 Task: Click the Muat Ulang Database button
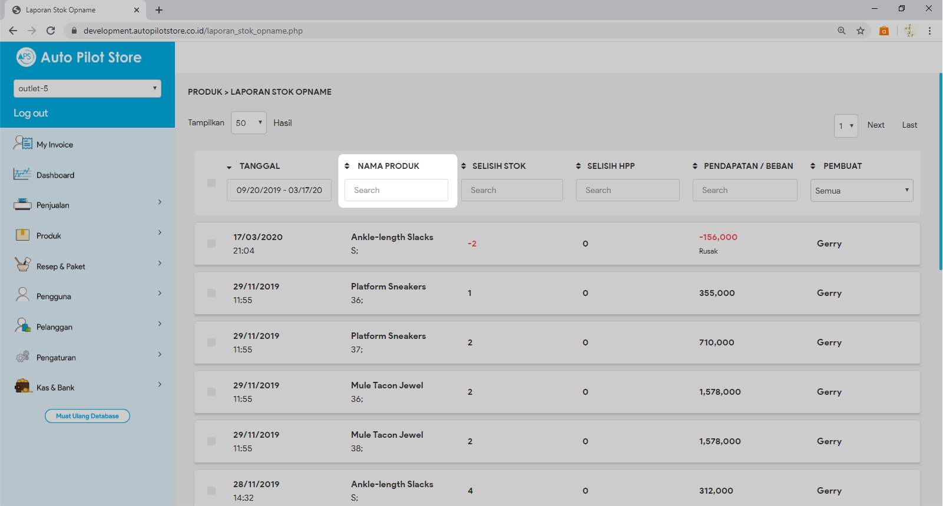click(87, 416)
